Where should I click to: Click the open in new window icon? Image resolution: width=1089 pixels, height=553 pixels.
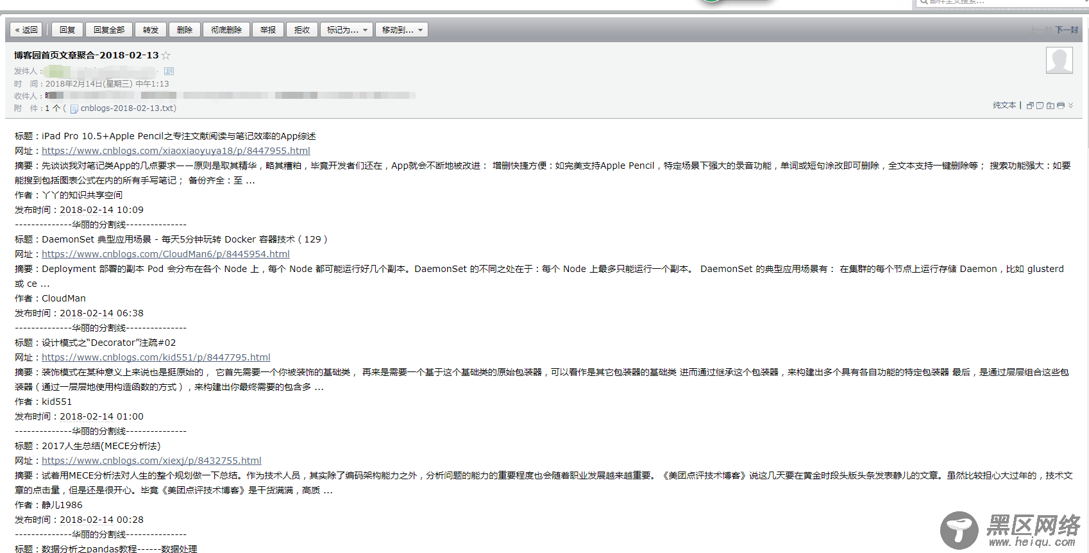pyautogui.click(x=1030, y=106)
